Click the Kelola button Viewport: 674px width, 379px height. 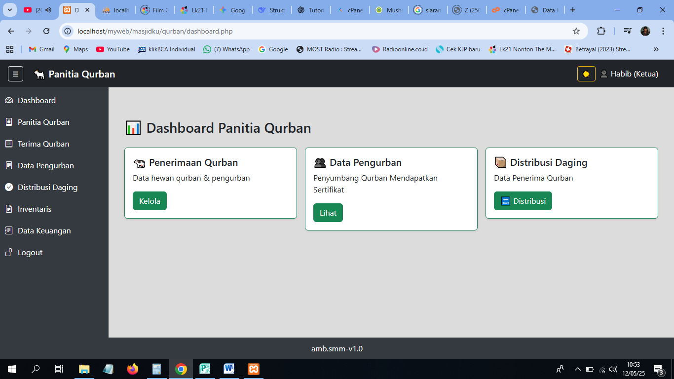(150, 200)
